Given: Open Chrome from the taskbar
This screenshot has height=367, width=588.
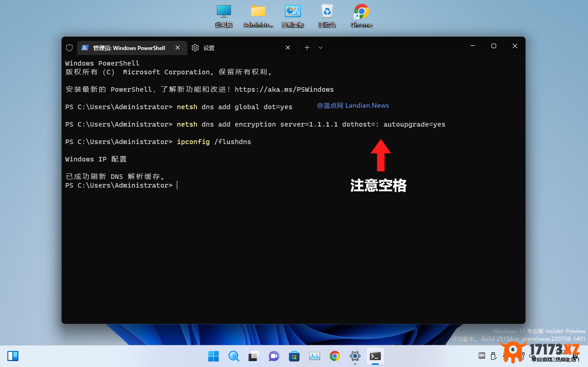Looking at the screenshot, I should [335, 356].
